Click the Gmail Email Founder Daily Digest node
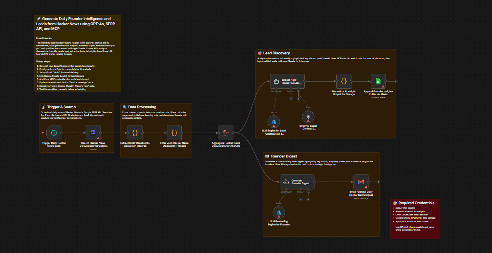Viewport: 492px width, 253px height. (361, 182)
